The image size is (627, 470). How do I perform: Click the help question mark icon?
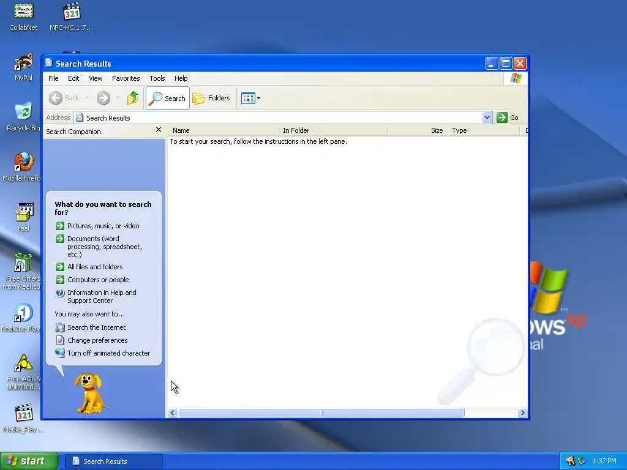coord(60,293)
